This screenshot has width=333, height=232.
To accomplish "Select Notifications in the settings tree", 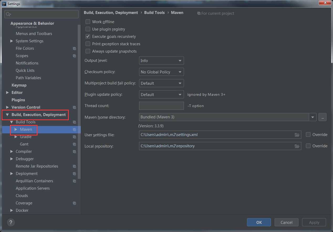I will tap(27, 63).
